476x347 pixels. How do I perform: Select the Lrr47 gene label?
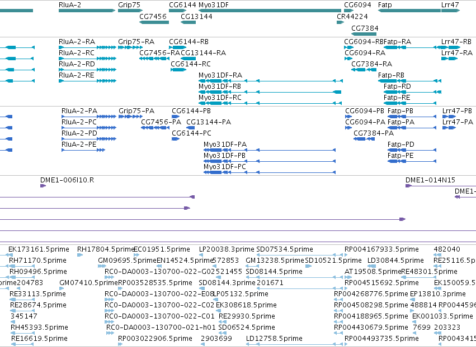pyautogui.click(x=450, y=5)
